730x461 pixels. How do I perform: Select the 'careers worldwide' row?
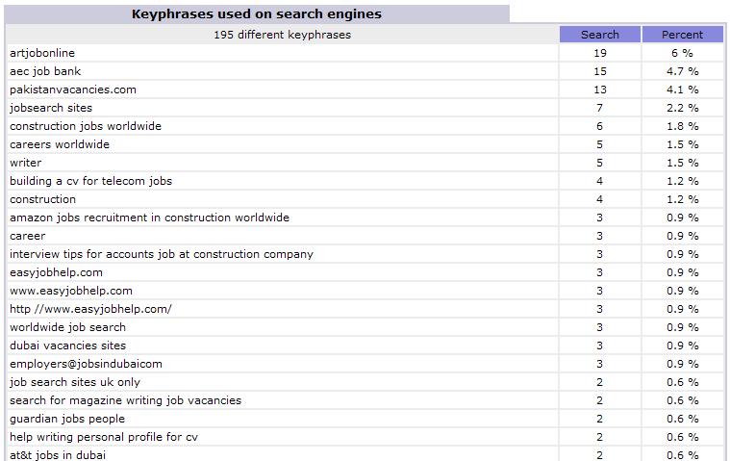tap(60, 144)
